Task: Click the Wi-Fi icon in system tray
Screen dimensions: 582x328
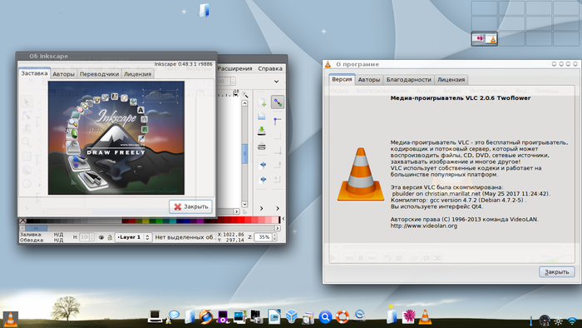Action: (573, 321)
